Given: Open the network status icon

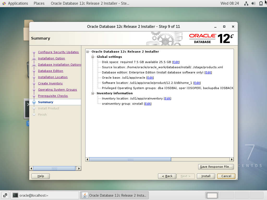Looking at the screenshot, I should [x=246, y=3].
